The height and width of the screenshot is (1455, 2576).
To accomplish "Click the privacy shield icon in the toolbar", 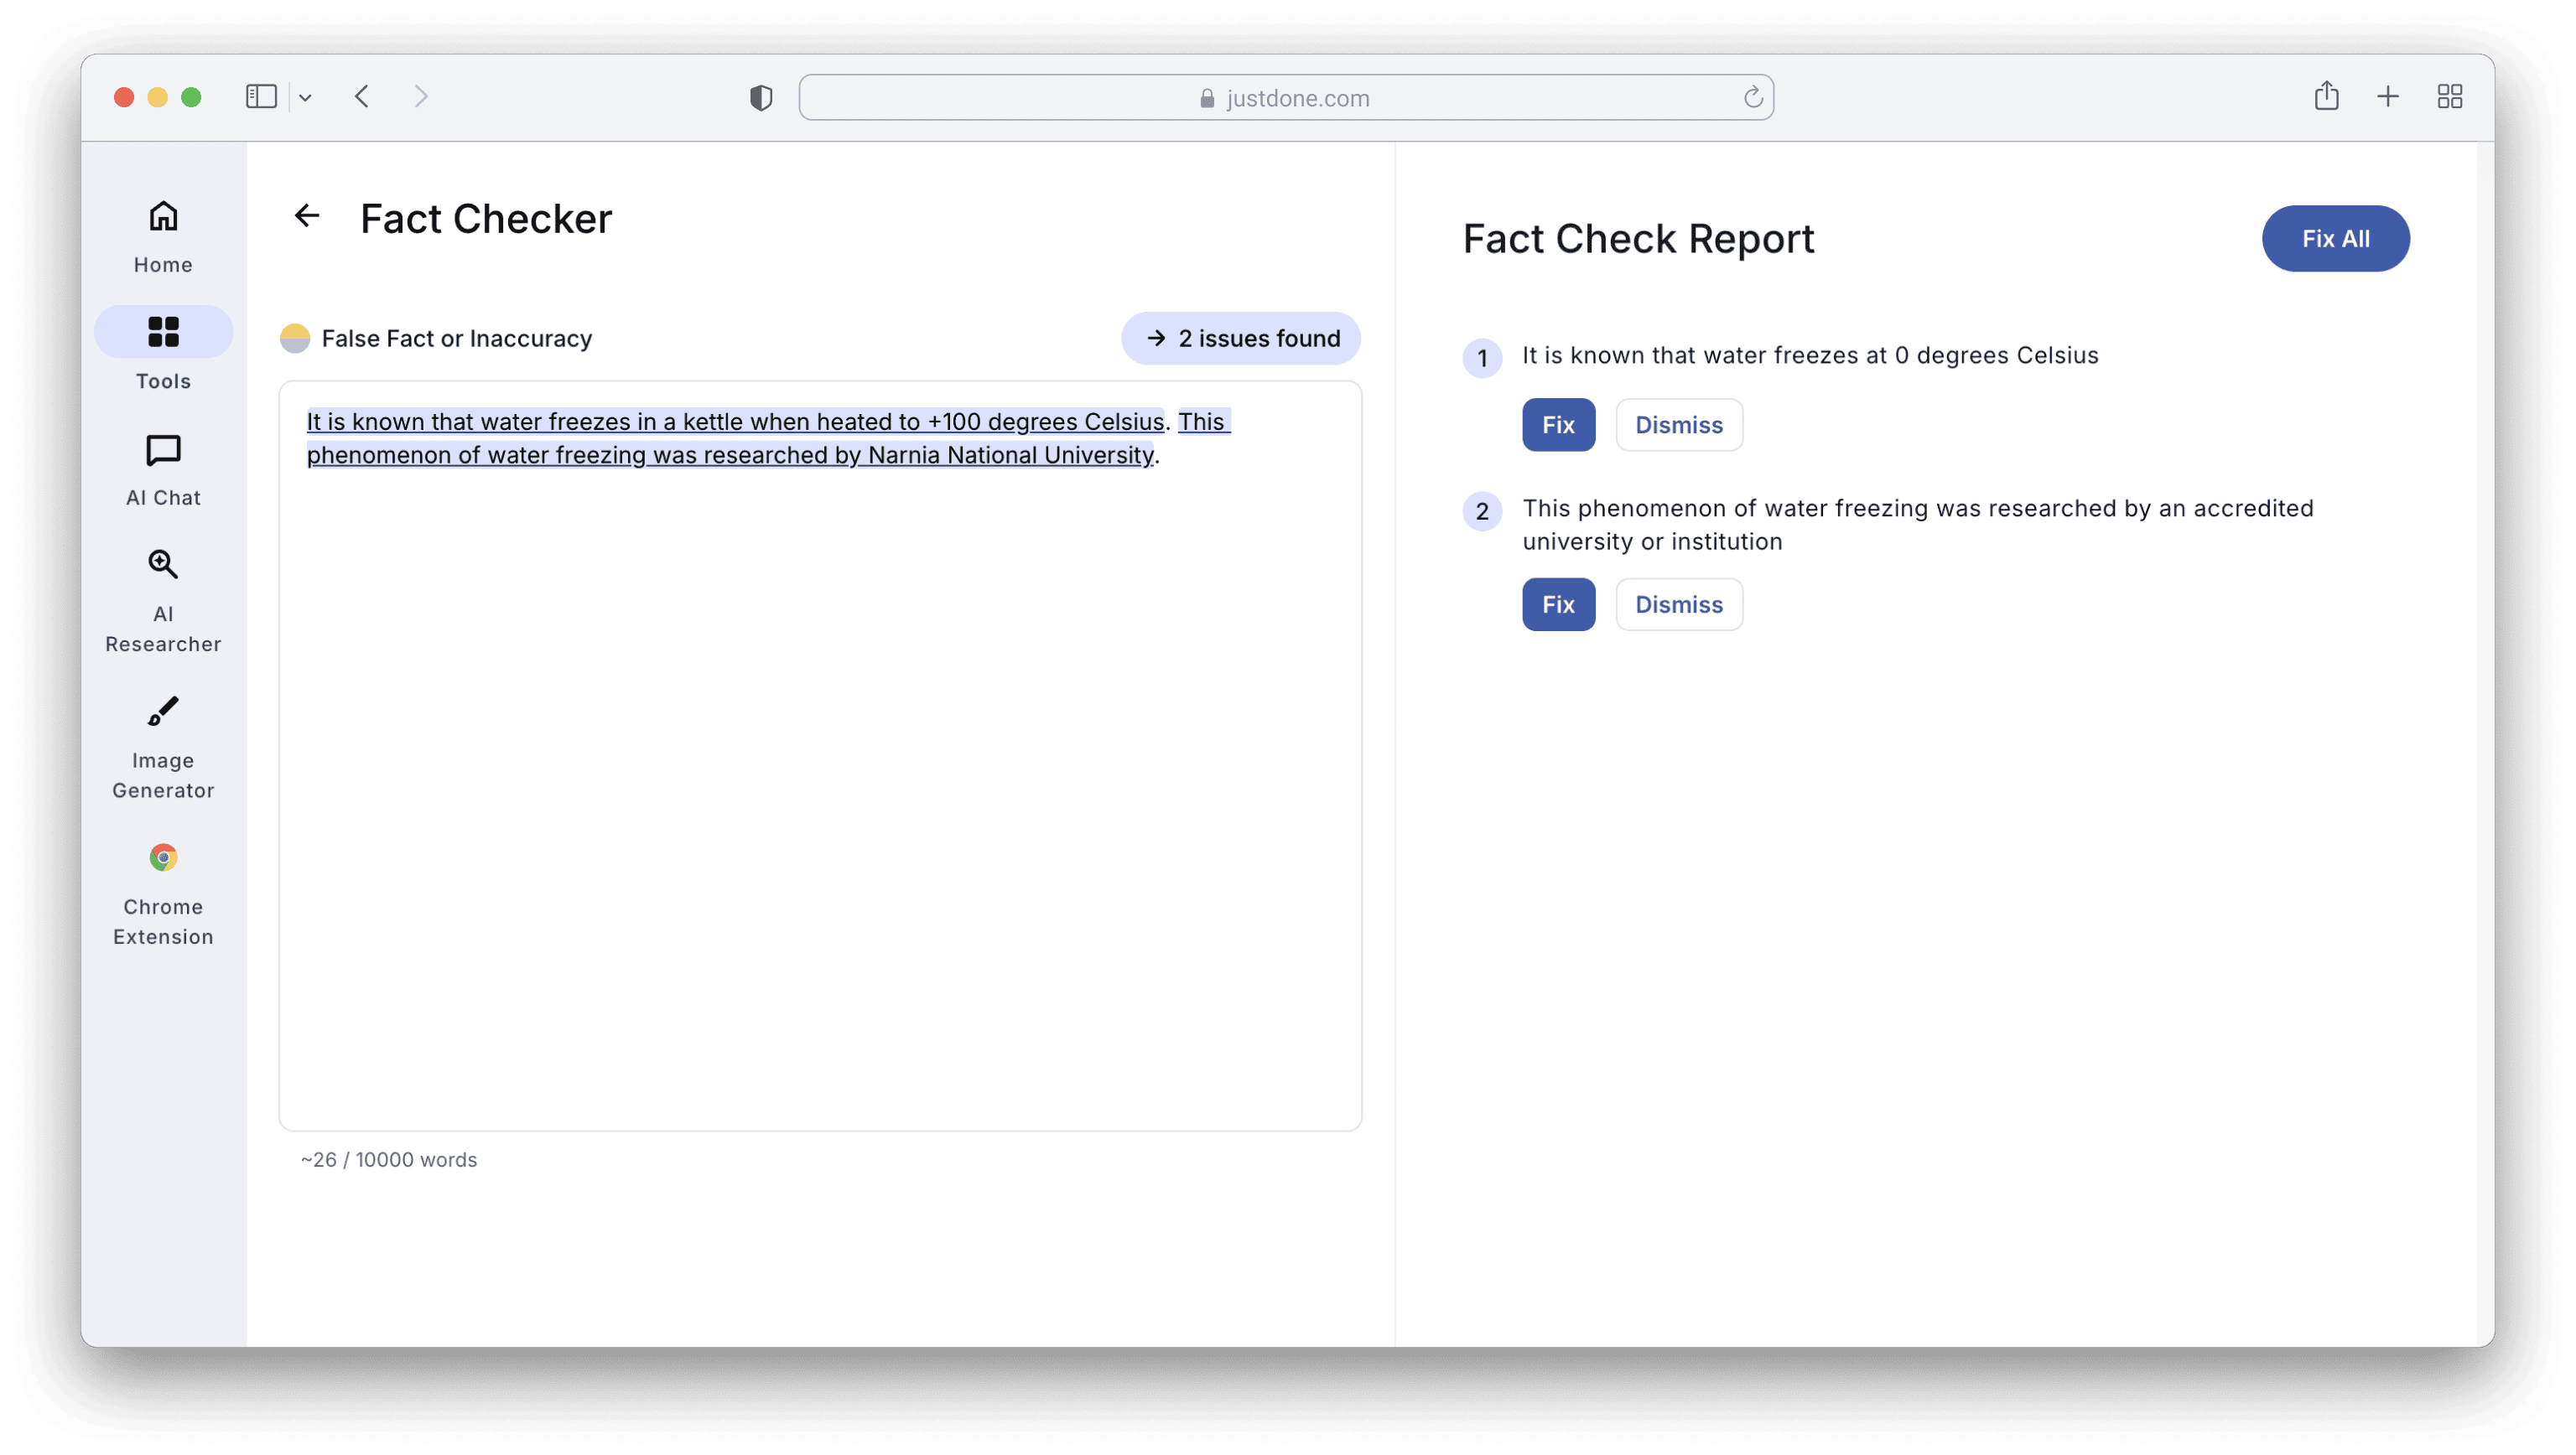I will coord(761,98).
